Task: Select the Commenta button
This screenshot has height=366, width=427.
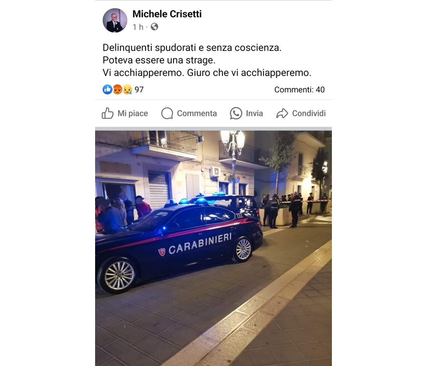Action: 189,113
